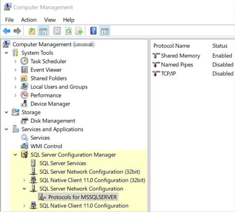
Task: Click the Protocols for MSSQLSERVER icon
Action: pos(42,197)
